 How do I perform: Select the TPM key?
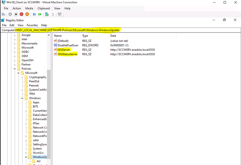click(x=32, y=94)
